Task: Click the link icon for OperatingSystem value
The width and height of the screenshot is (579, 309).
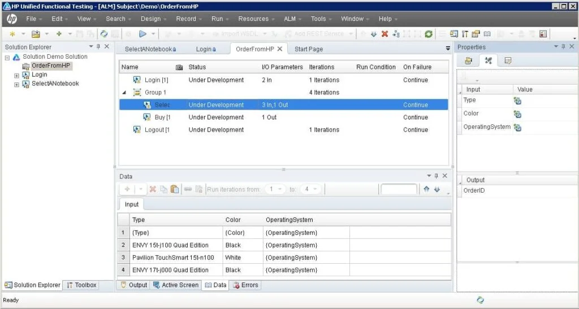Action: point(517,128)
